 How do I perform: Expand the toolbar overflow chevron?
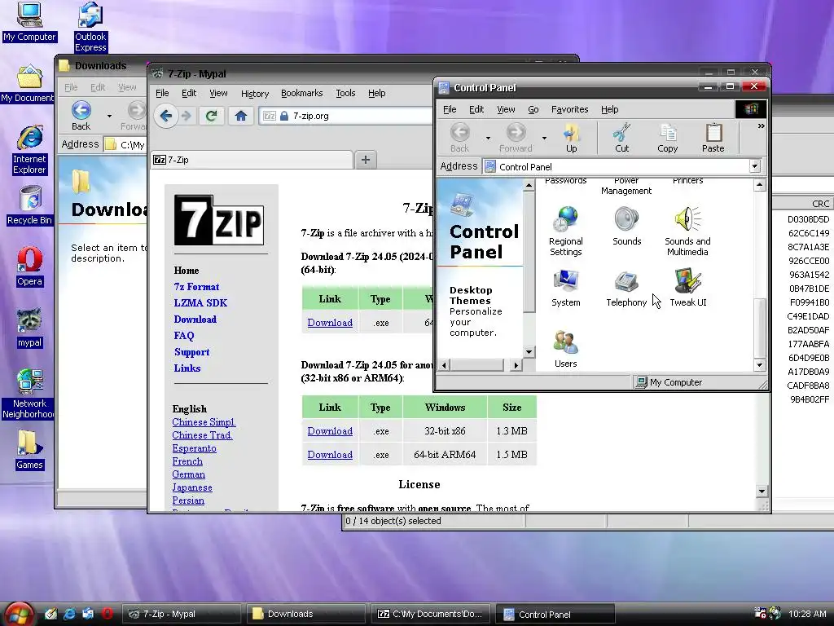pyautogui.click(x=762, y=126)
